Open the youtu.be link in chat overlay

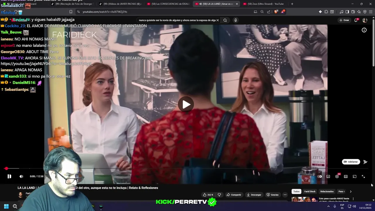[x=47, y=64]
